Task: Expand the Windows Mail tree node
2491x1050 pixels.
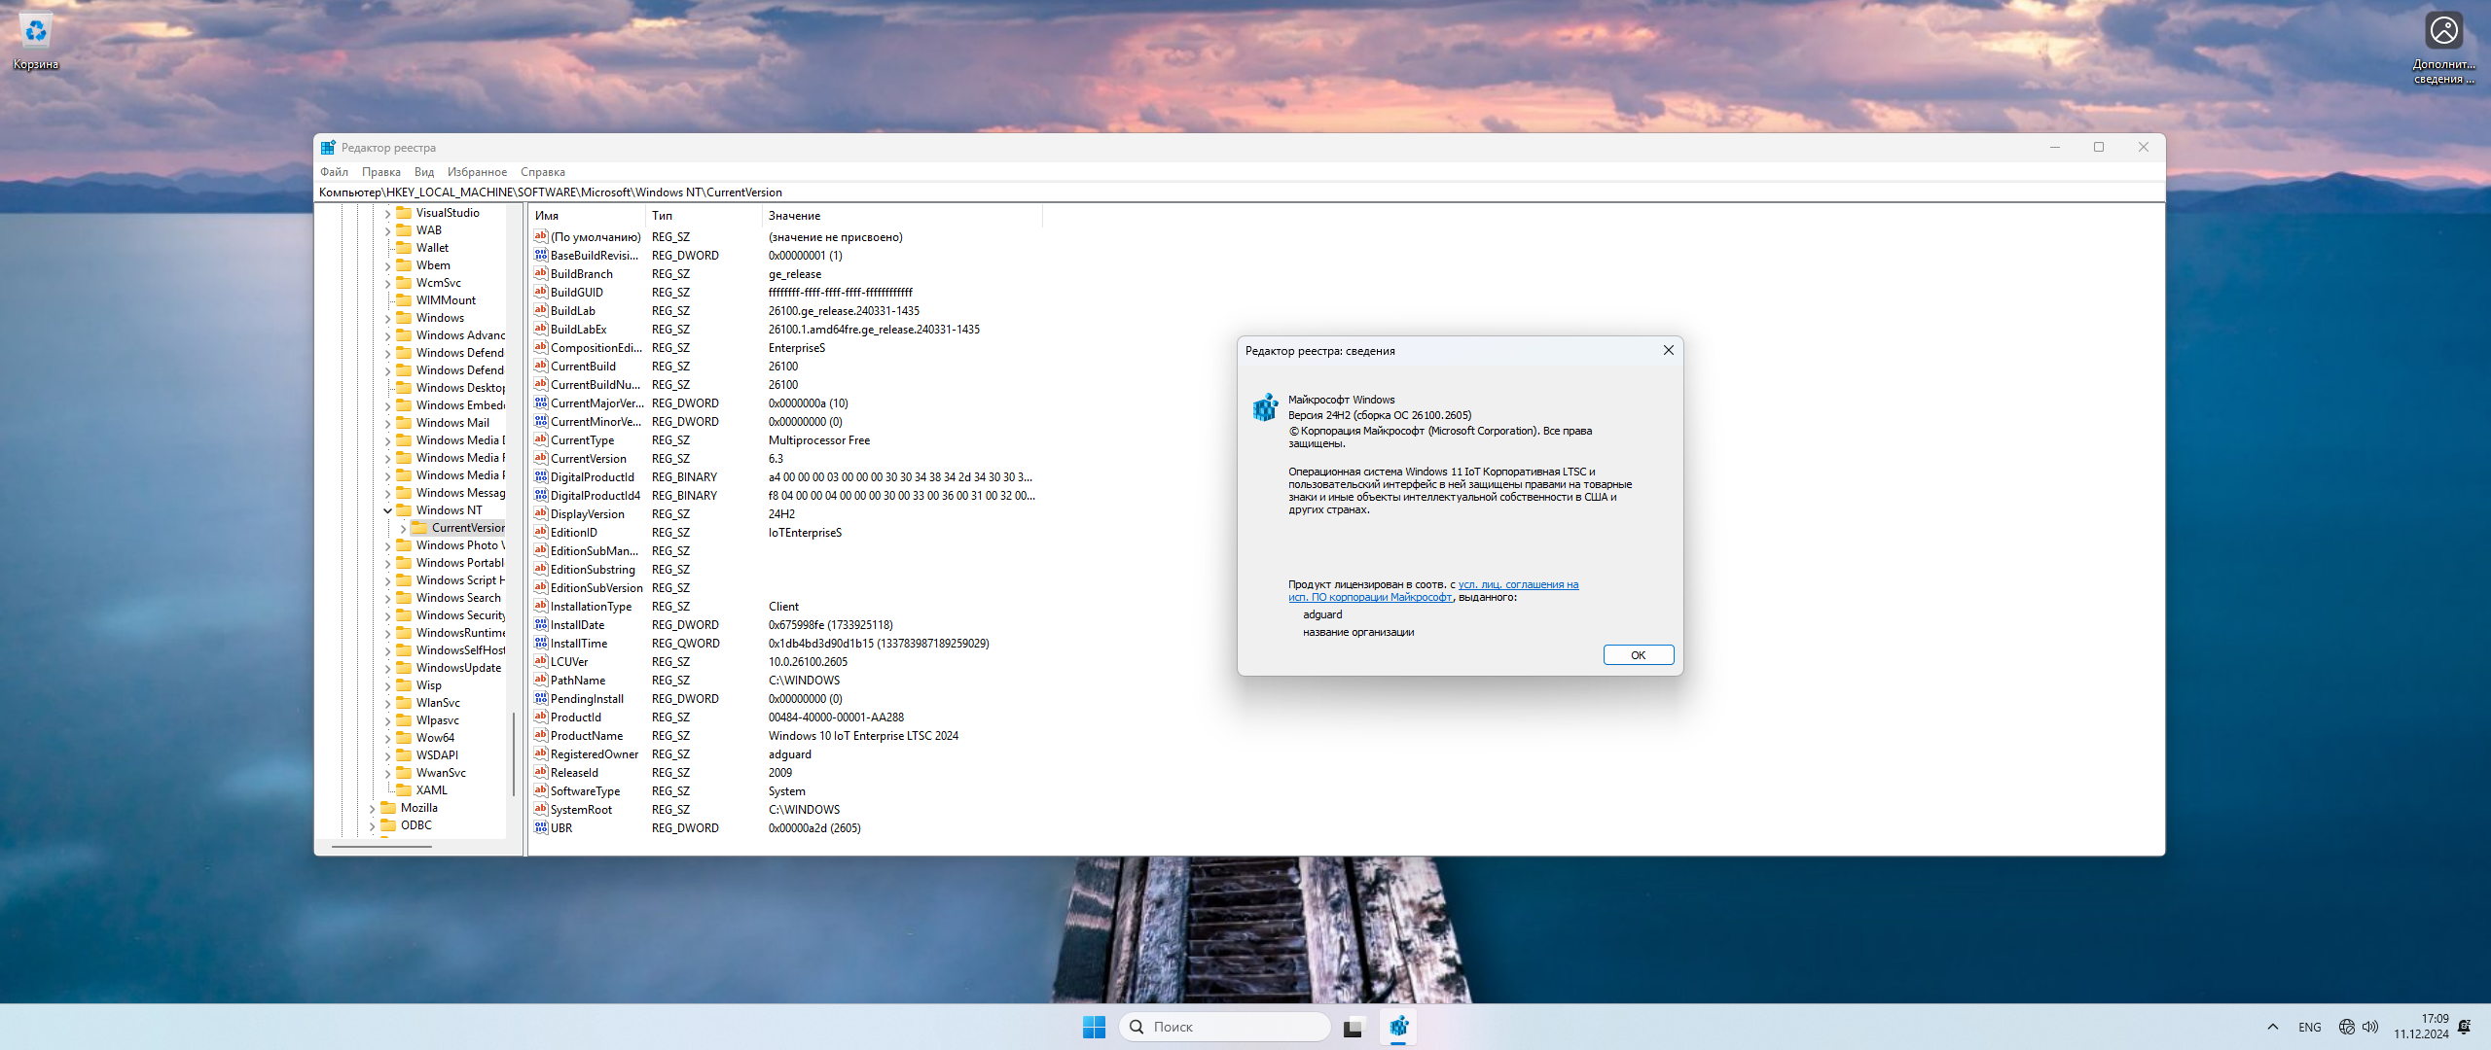Action: 387,423
